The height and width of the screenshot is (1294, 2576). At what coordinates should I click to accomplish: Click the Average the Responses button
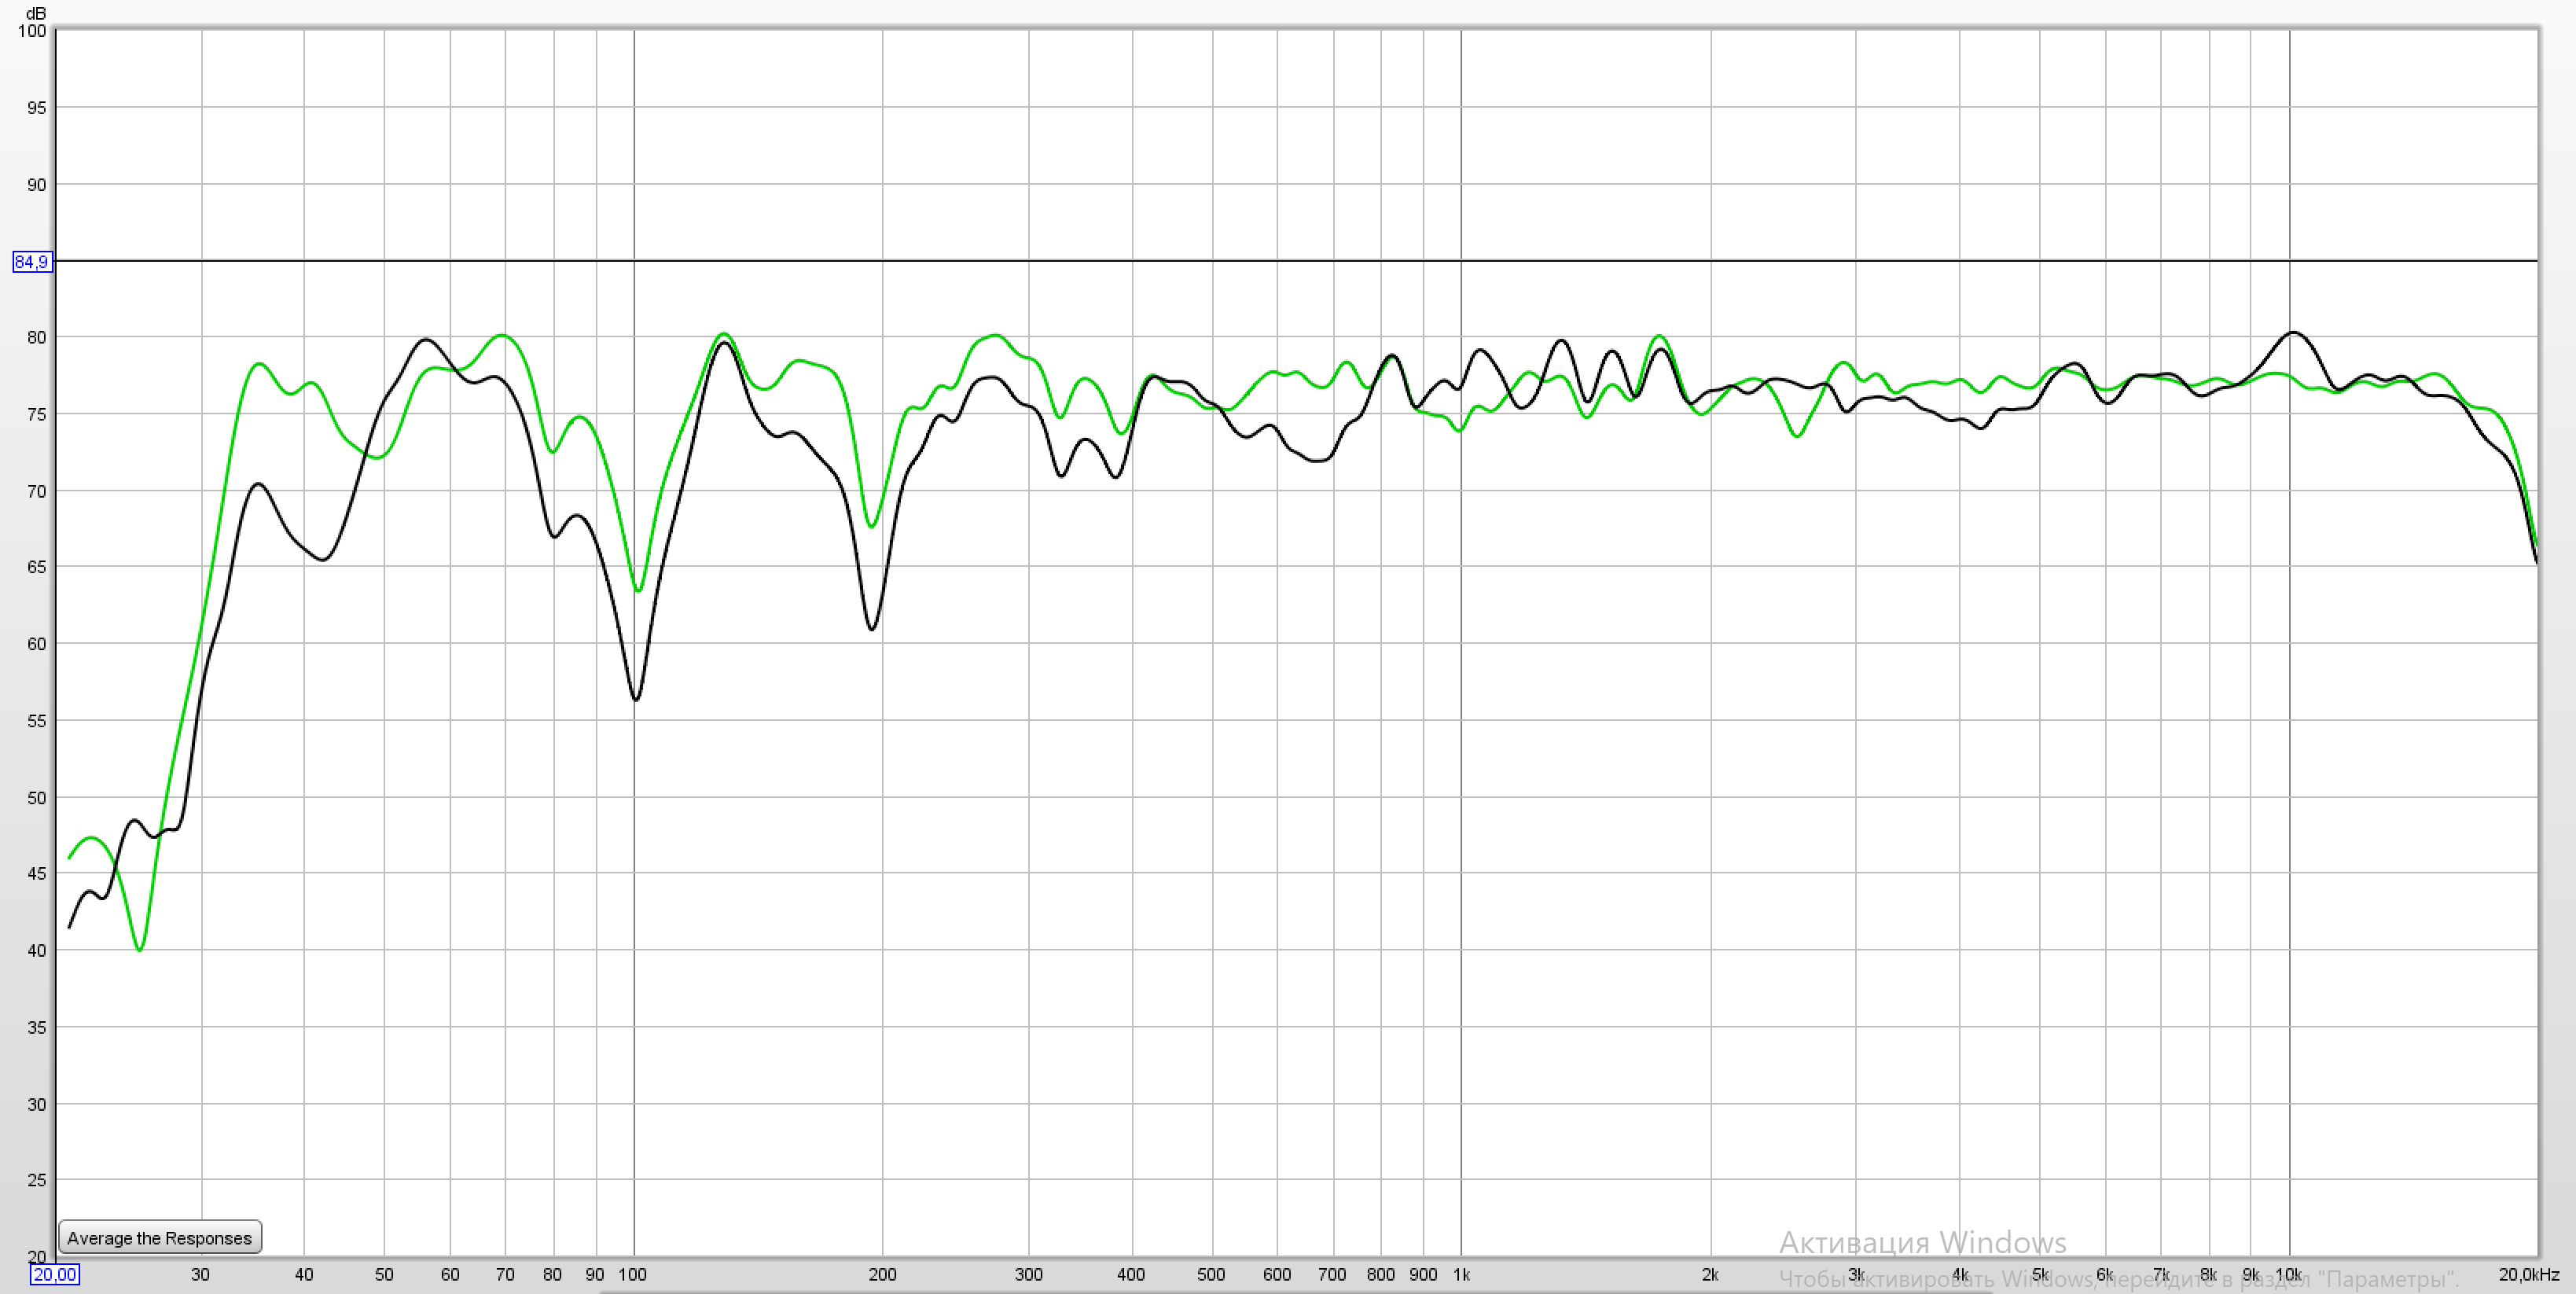tap(160, 1237)
